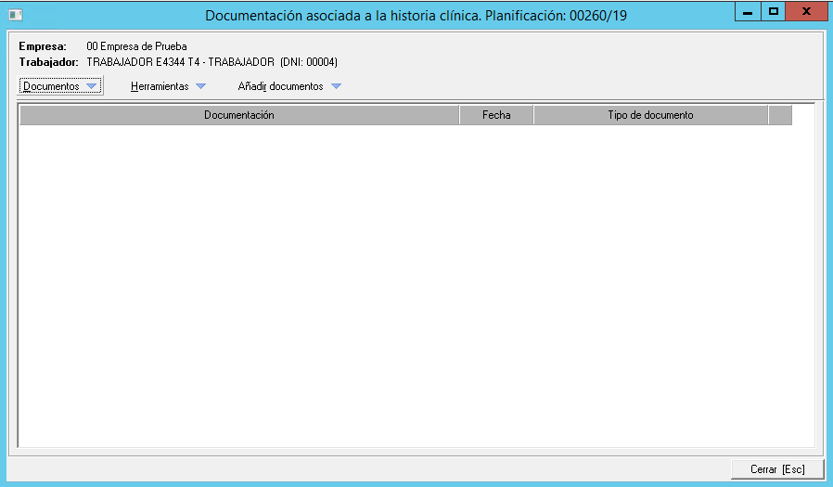833x487 pixels.
Task: Minimize the Documentación window
Action: pyautogui.click(x=747, y=12)
